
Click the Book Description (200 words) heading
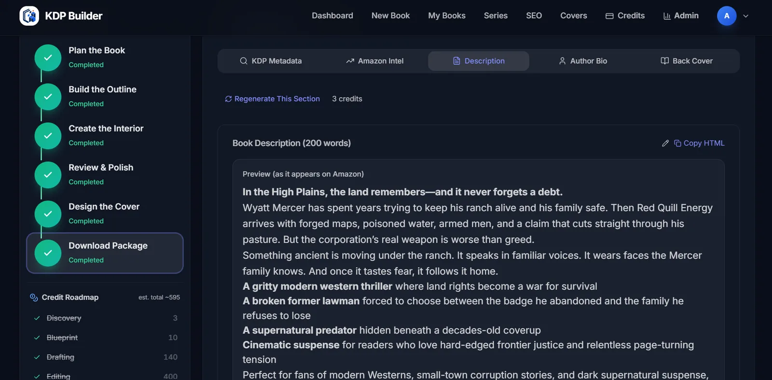coord(291,143)
